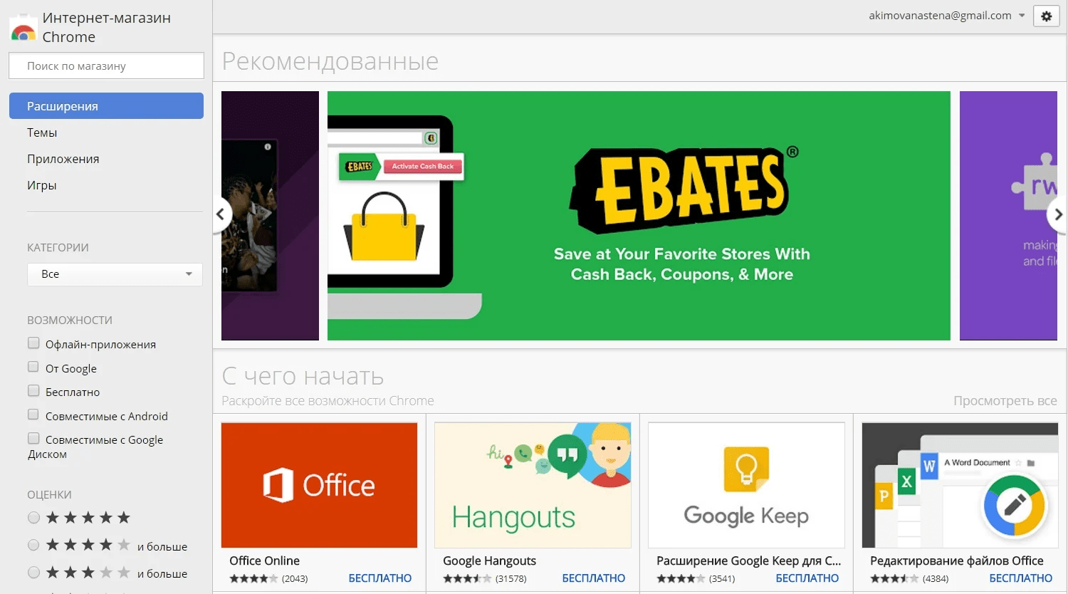Click 'БЕСПЛАТНО' under Google Hangouts
This screenshot has height=594, width=1068.
pos(594,578)
